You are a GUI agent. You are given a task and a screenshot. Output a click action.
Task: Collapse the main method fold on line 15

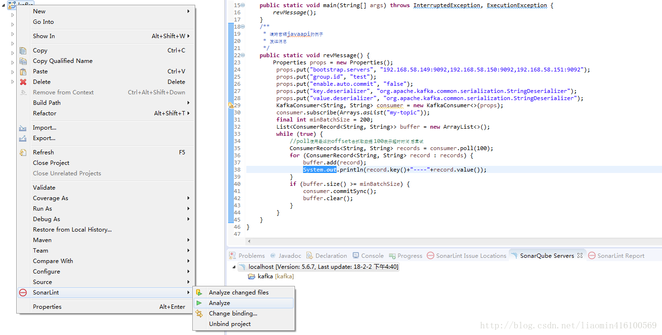pos(242,5)
